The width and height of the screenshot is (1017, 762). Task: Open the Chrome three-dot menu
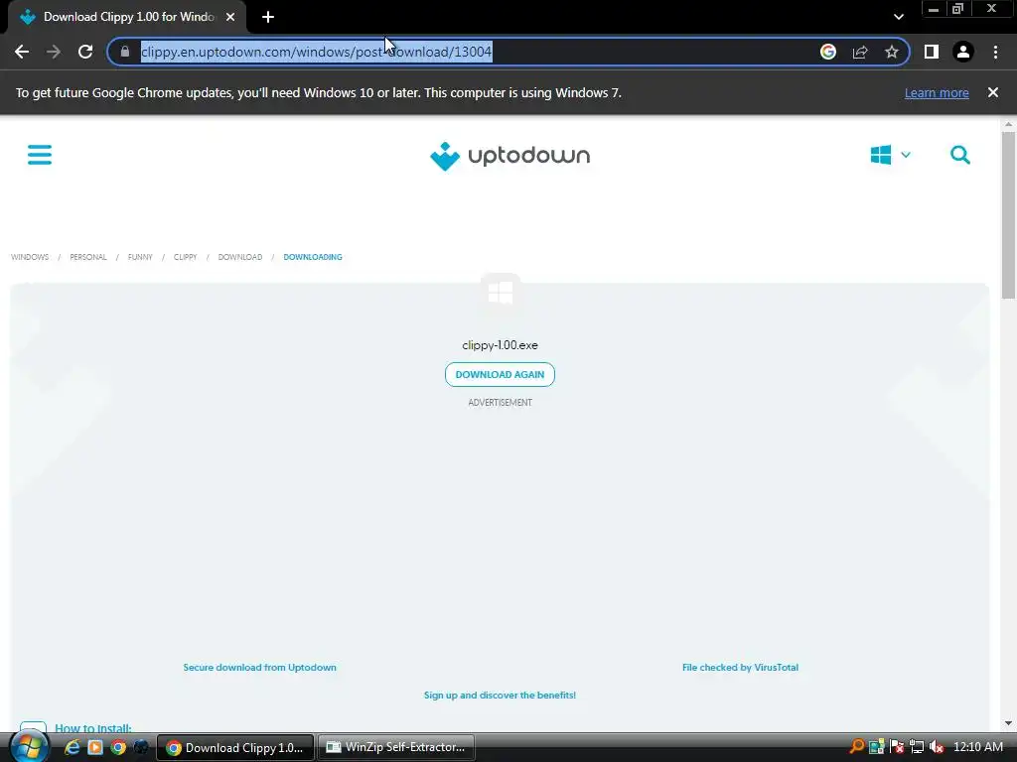tap(995, 52)
